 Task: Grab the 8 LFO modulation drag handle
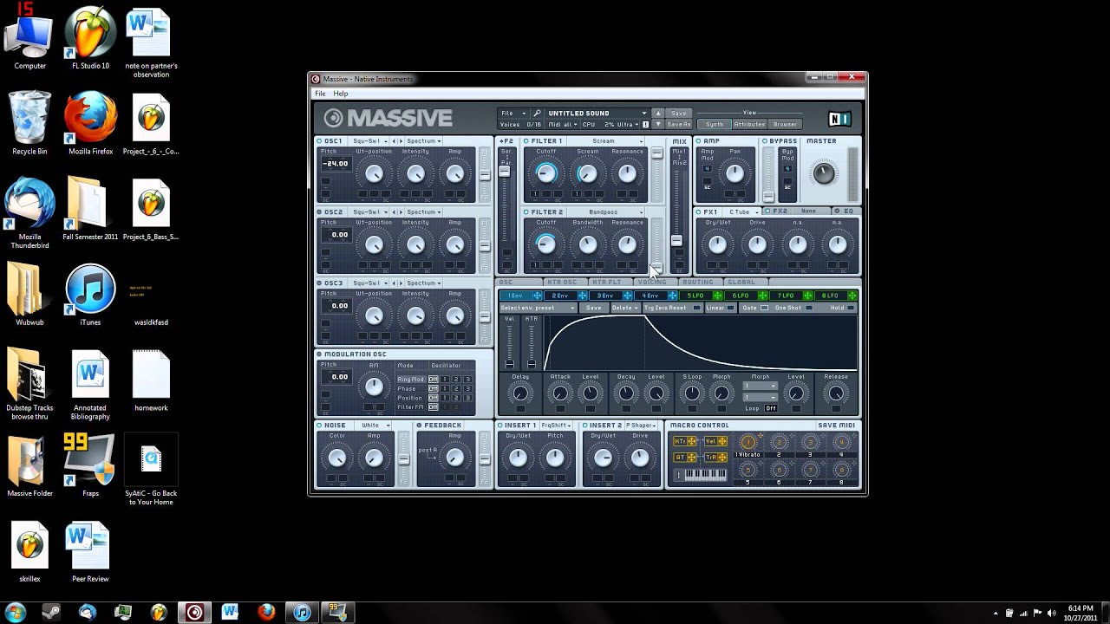point(852,296)
